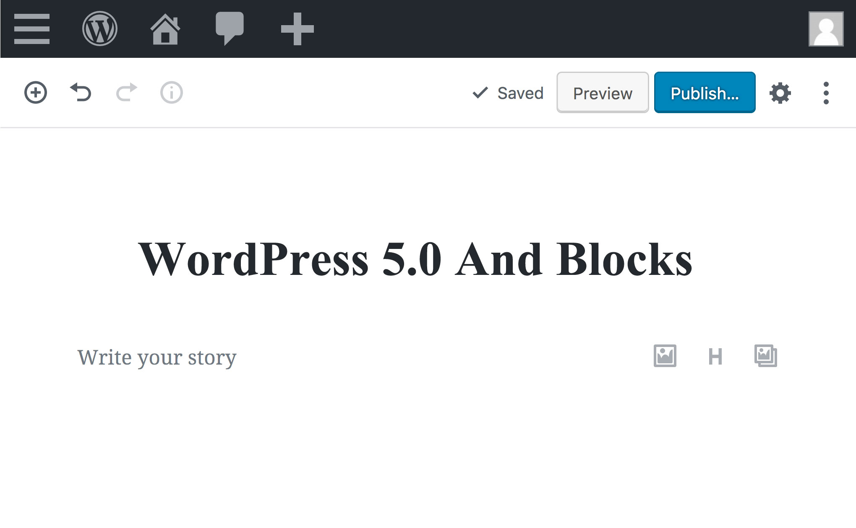Screen dimensions: 856x528
Task: Insert a Gallery block shortcut icon
Action: (x=766, y=356)
